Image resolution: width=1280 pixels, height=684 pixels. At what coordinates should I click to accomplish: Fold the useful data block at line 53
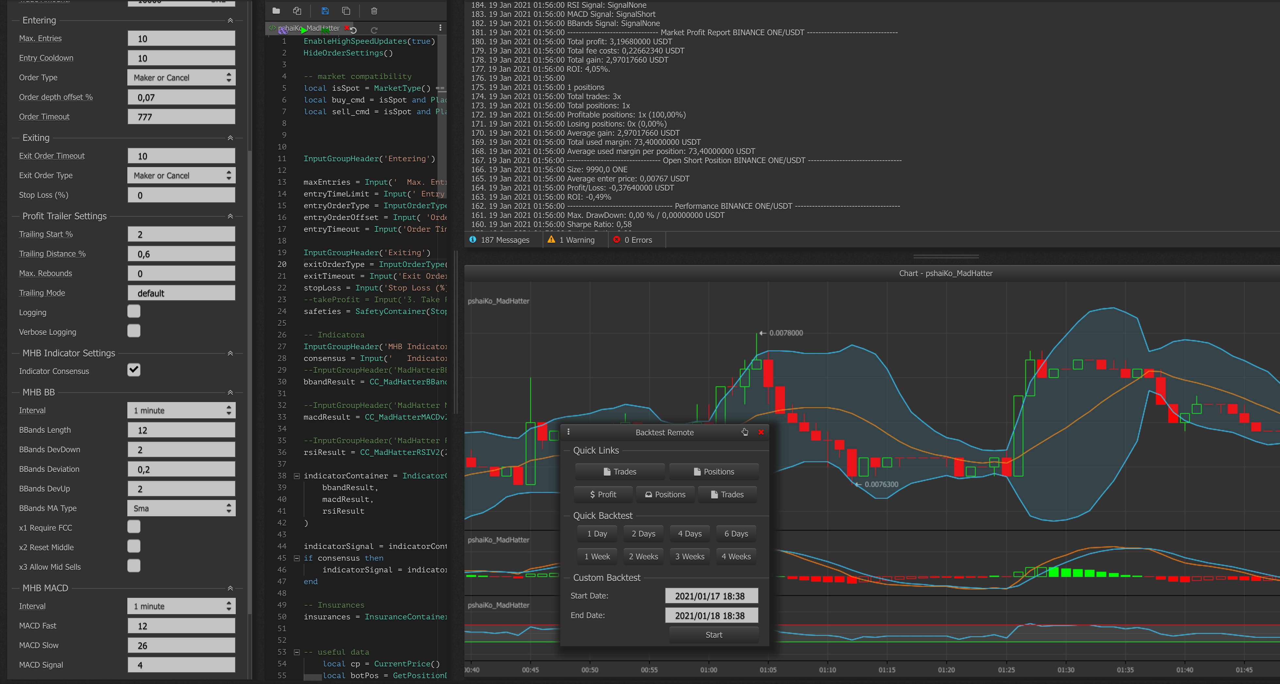point(296,652)
